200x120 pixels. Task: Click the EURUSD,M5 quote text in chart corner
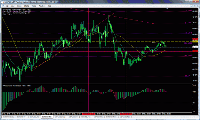pyautogui.click(x=17, y=10)
